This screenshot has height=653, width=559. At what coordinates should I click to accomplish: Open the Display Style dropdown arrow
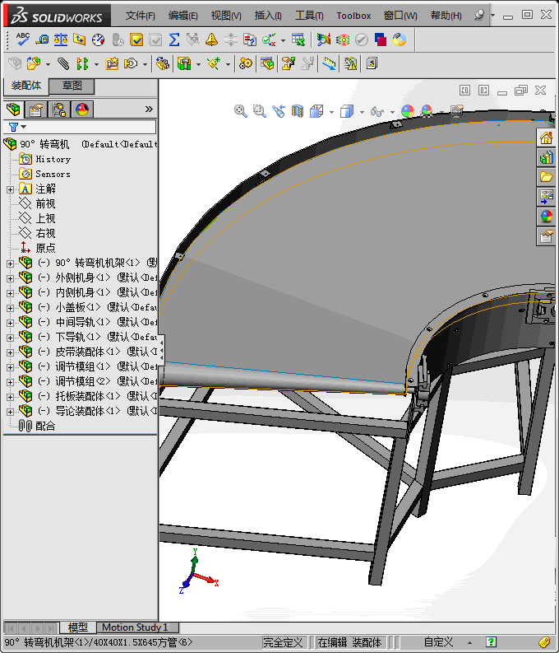click(362, 112)
